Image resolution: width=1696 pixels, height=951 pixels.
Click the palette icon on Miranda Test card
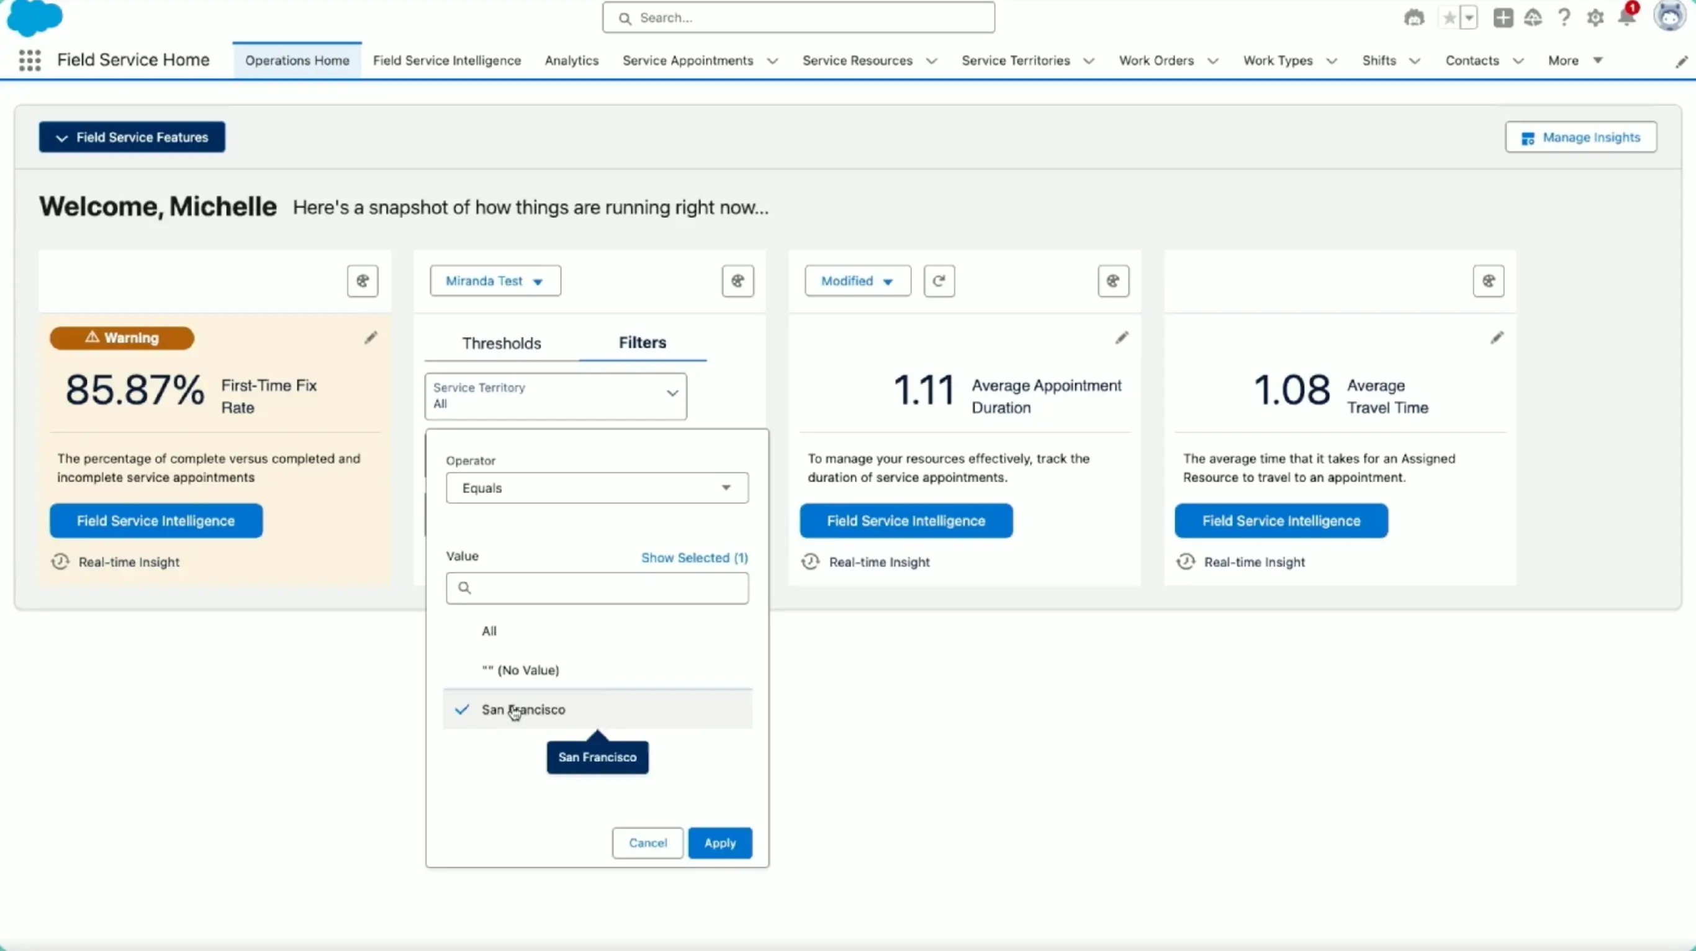point(737,281)
